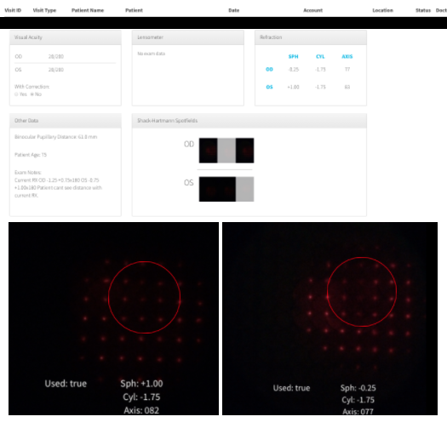Image resolution: width=447 pixels, height=428 pixels.
Task: Open the third OD spotfield thumbnail
Action: (x=245, y=151)
